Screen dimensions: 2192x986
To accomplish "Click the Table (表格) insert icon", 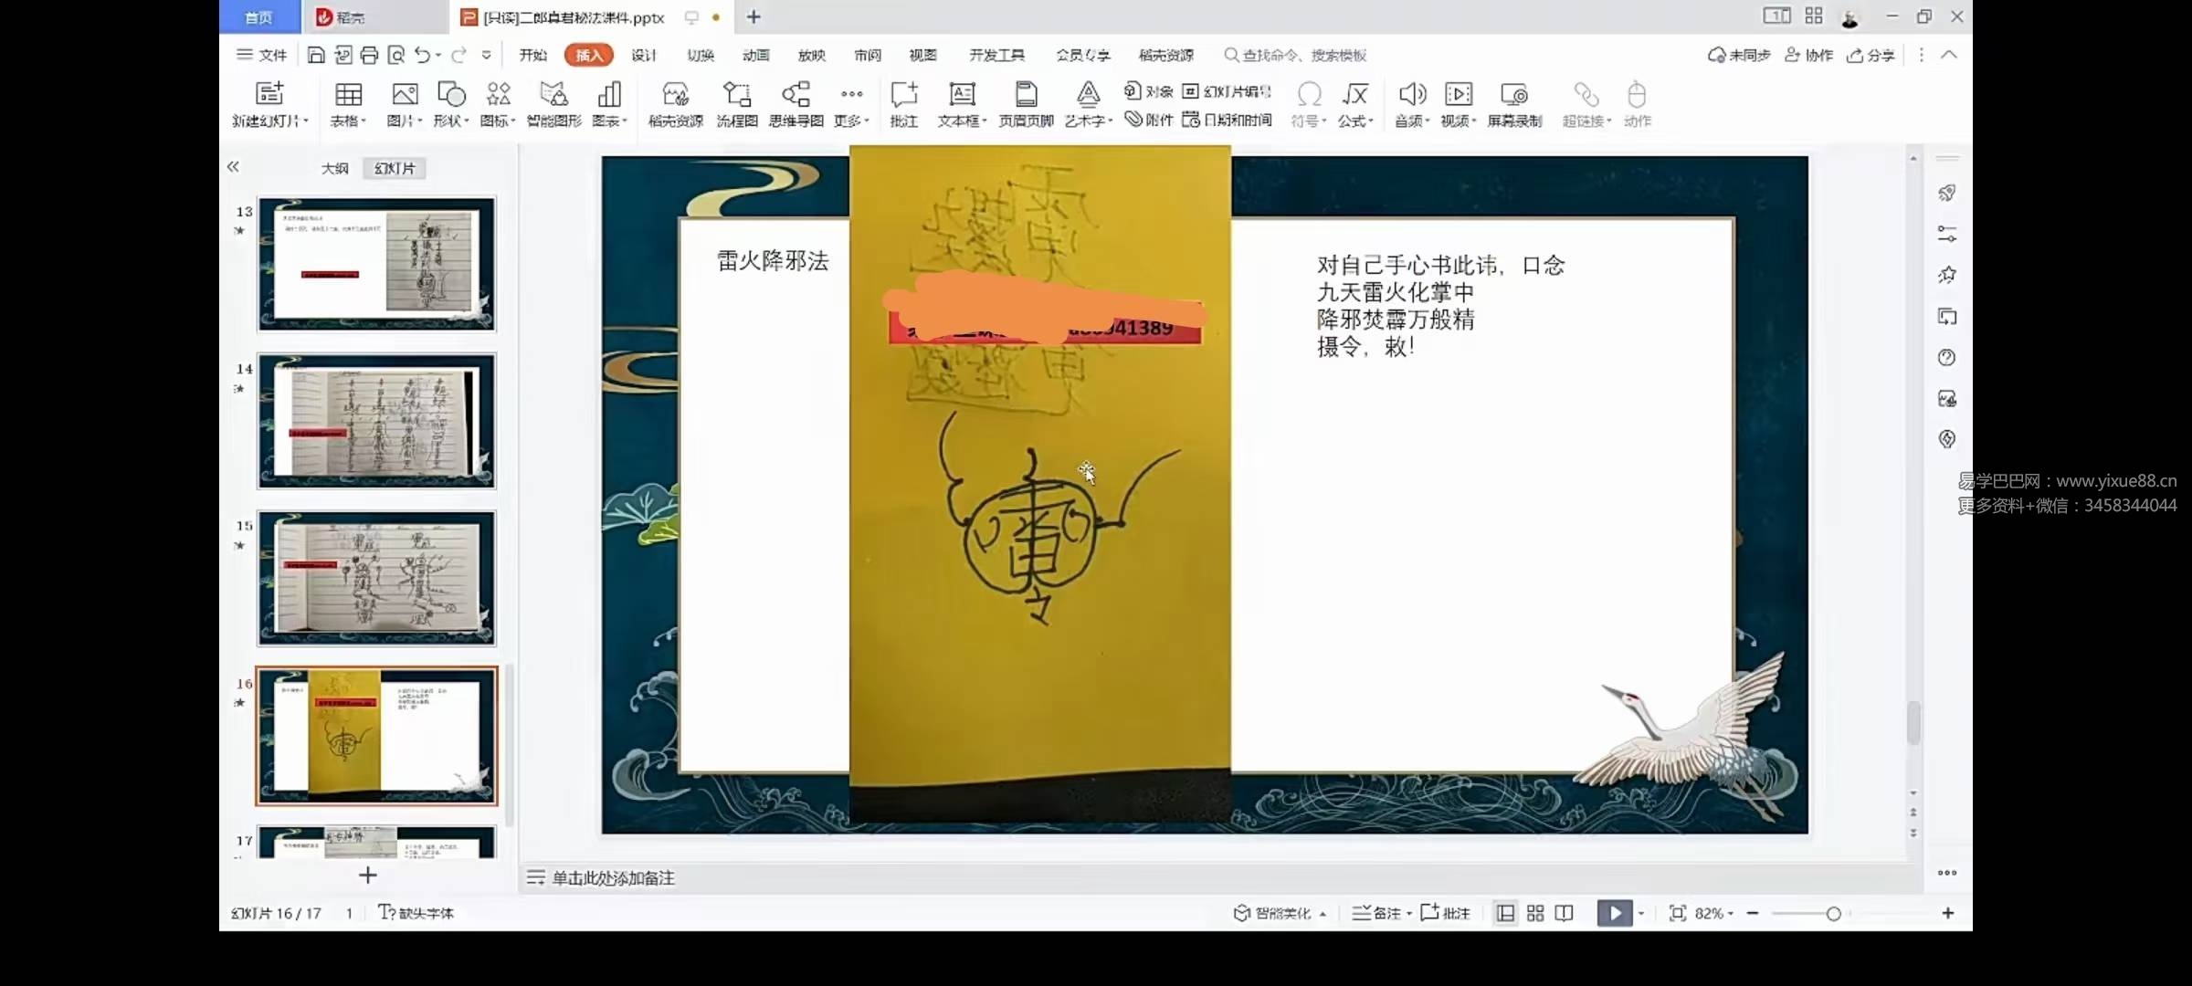I will (348, 96).
